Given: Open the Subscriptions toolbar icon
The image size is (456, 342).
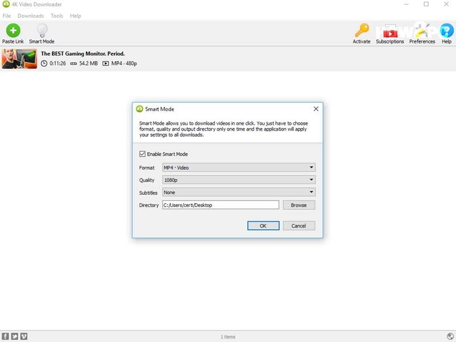Looking at the screenshot, I should point(390,31).
